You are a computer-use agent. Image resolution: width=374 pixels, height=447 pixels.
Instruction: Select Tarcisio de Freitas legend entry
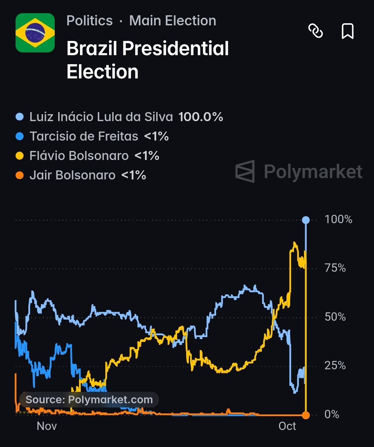click(x=92, y=136)
